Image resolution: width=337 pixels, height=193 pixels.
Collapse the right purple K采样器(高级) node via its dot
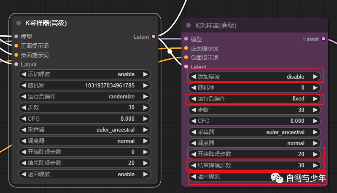pyautogui.click(x=188, y=26)
